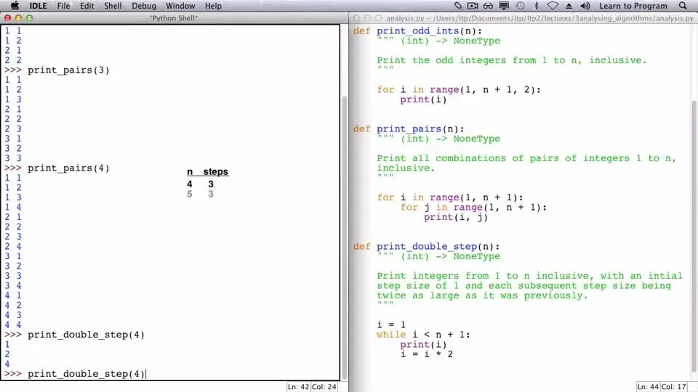Minimize the Python Shell window
This screenshot has height=392, width=698.
click(x=18, y=18)
